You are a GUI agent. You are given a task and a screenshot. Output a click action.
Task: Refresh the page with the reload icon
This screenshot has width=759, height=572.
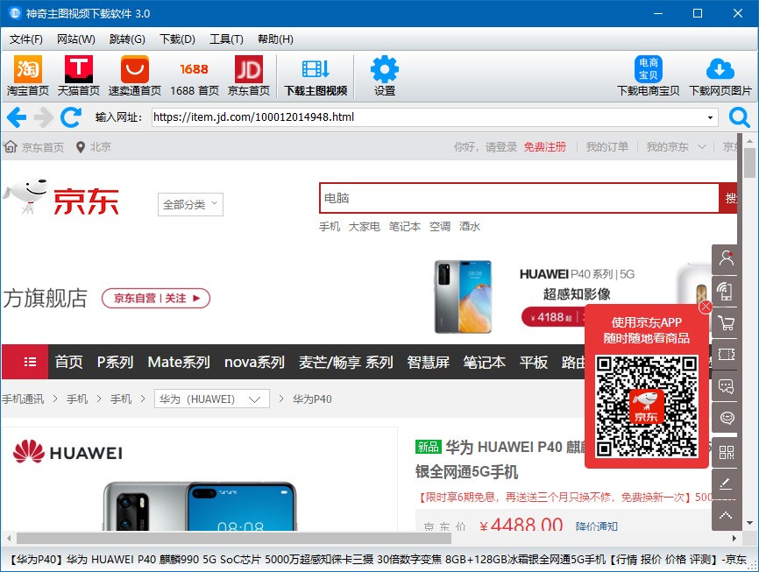pyautogui.click(x=71, y=117)
